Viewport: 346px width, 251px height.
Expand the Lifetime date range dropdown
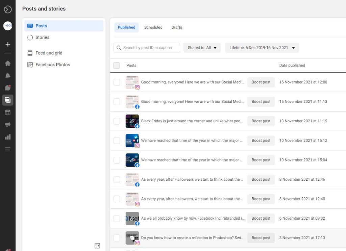pos(262,48)
